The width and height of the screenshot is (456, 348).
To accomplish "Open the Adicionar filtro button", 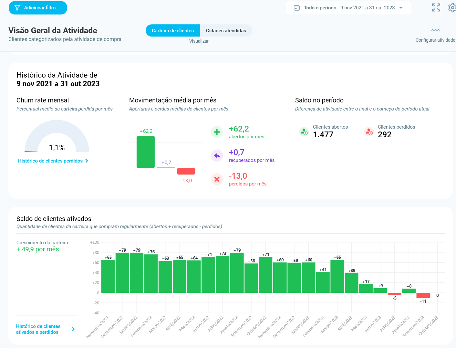I will point(38,8).
